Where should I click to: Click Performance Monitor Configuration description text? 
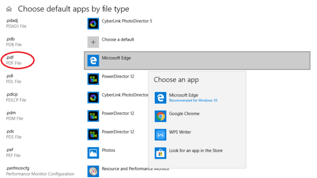tap(40, 174)
